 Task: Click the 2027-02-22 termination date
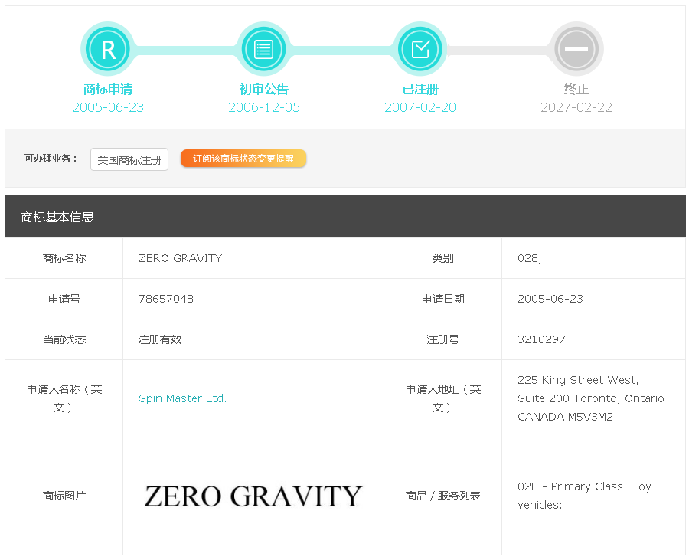576,107
